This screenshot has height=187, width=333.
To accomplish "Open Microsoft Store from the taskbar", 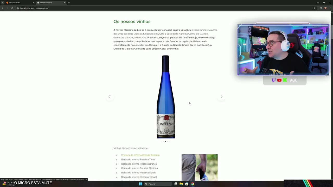I will pyautogui.click(x=187, y=184).
